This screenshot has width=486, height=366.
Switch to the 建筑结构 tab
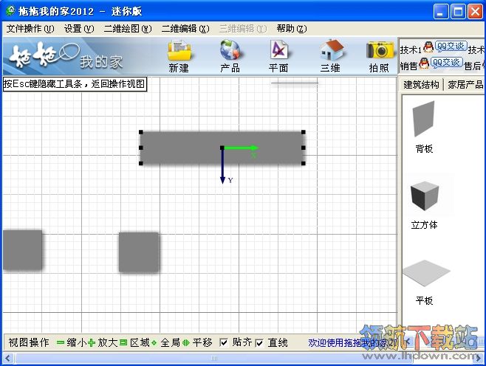click(421, 84)
